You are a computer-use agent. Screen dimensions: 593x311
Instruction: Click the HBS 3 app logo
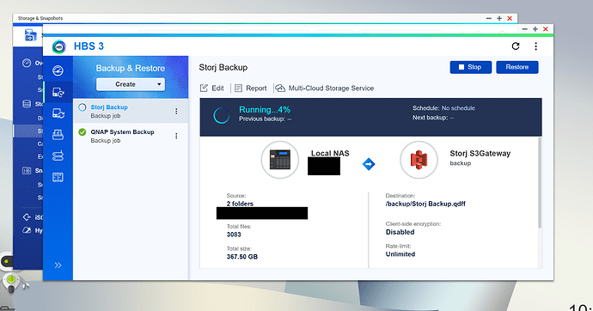coord(59,46)
